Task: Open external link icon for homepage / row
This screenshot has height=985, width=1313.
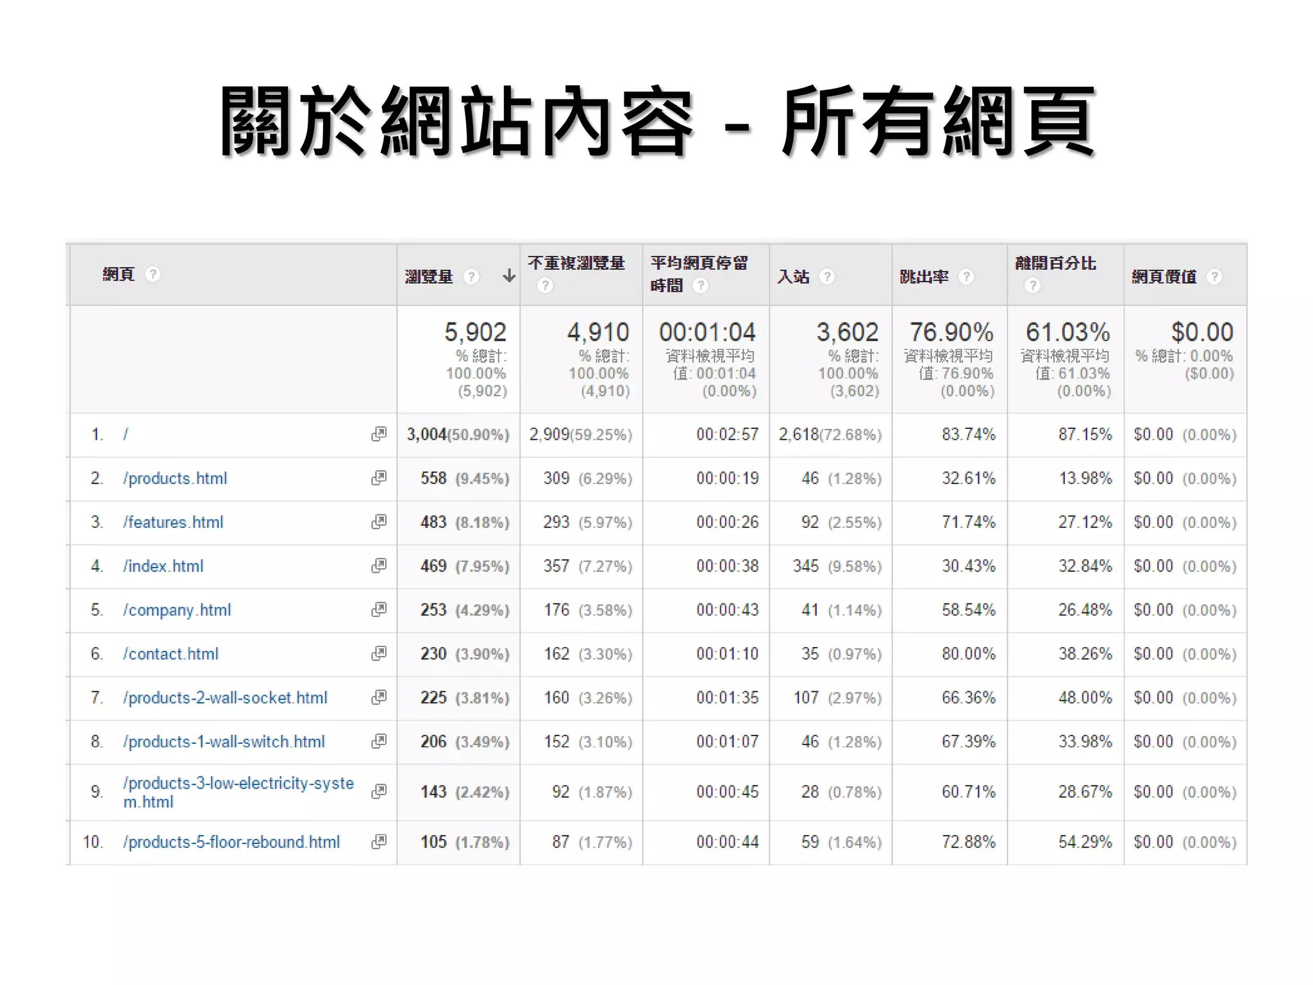Action: pos(379,434)
